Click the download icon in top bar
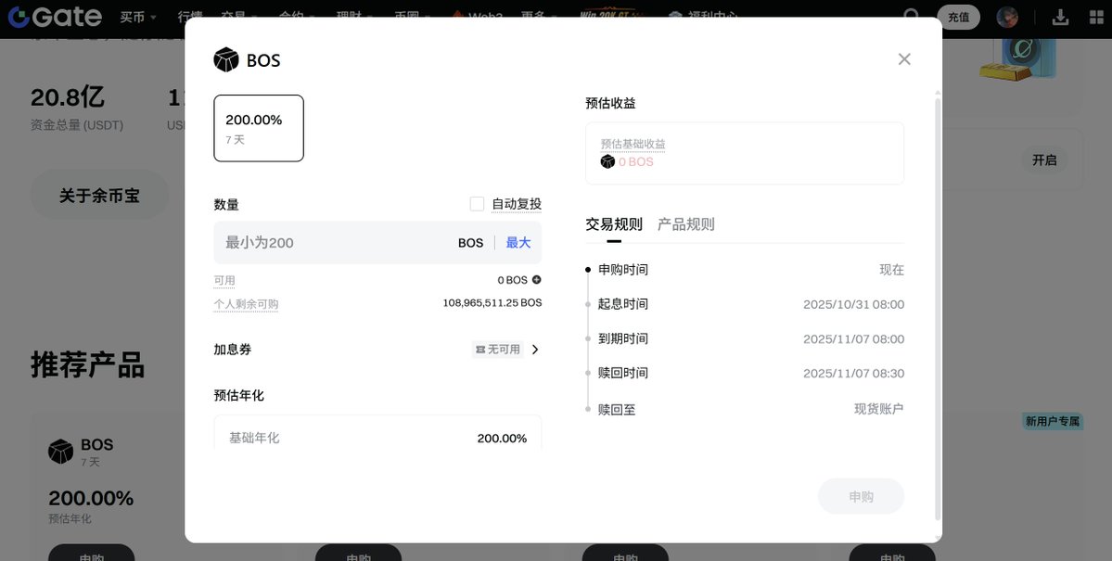This screenshot has height=561, width=1112. coord(1060,17)
